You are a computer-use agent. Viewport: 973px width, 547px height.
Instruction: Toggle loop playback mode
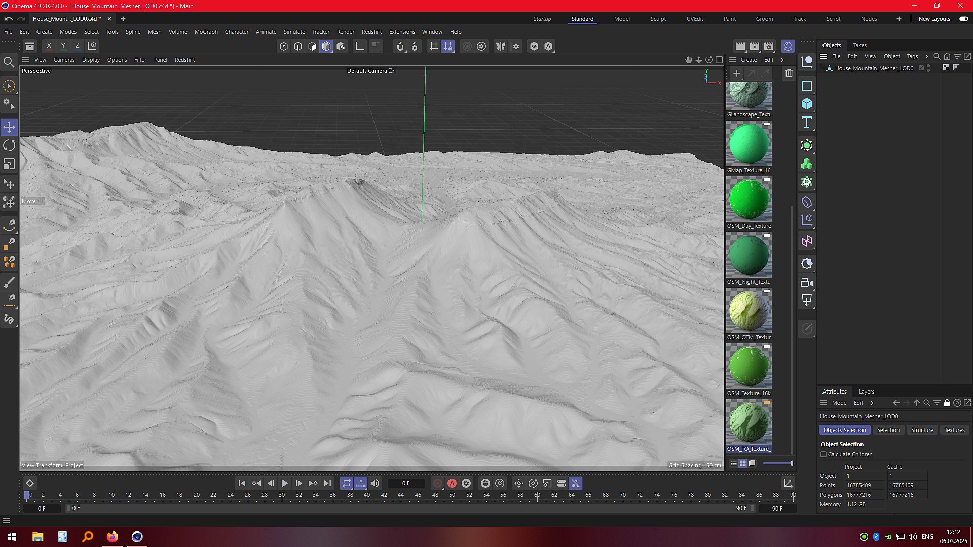[346, 483]
